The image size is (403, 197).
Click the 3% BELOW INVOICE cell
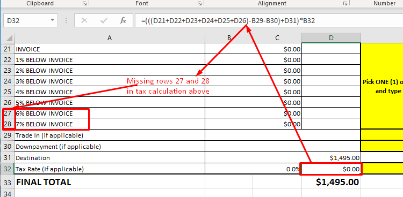pos(110,81)
